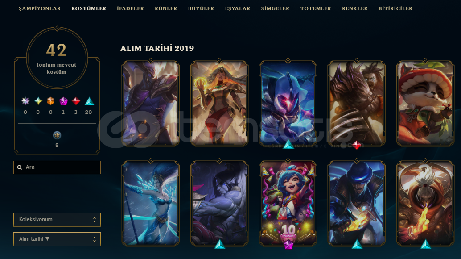Switch to the Şampiyonlar tab
Screen dimensions: 461x259
tap(39, 8)
